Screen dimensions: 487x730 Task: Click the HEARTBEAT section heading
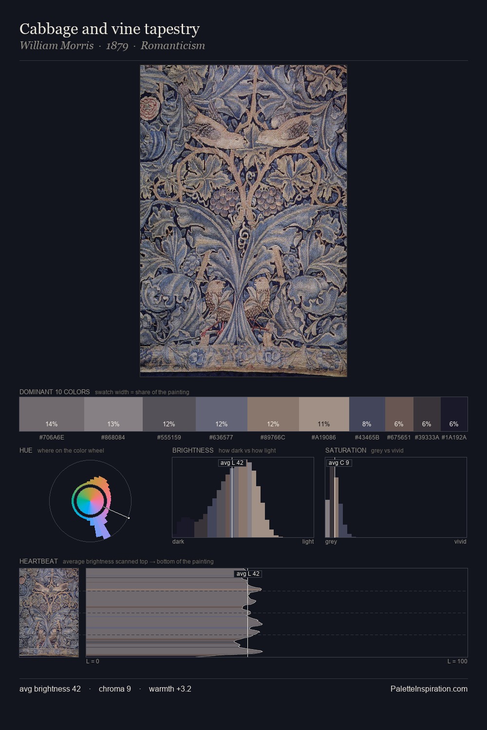pos(38,561)
